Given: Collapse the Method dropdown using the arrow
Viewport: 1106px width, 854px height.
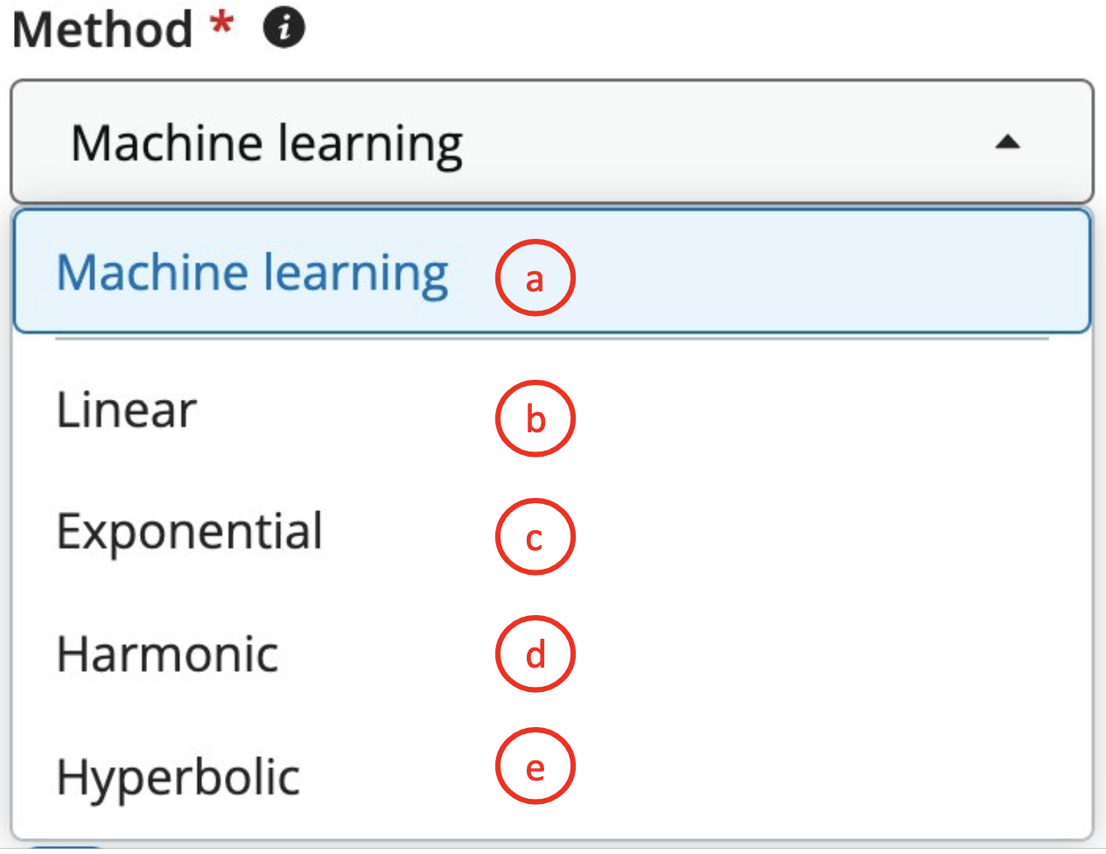Looking at the screenshot, I should click(1008, 142).
